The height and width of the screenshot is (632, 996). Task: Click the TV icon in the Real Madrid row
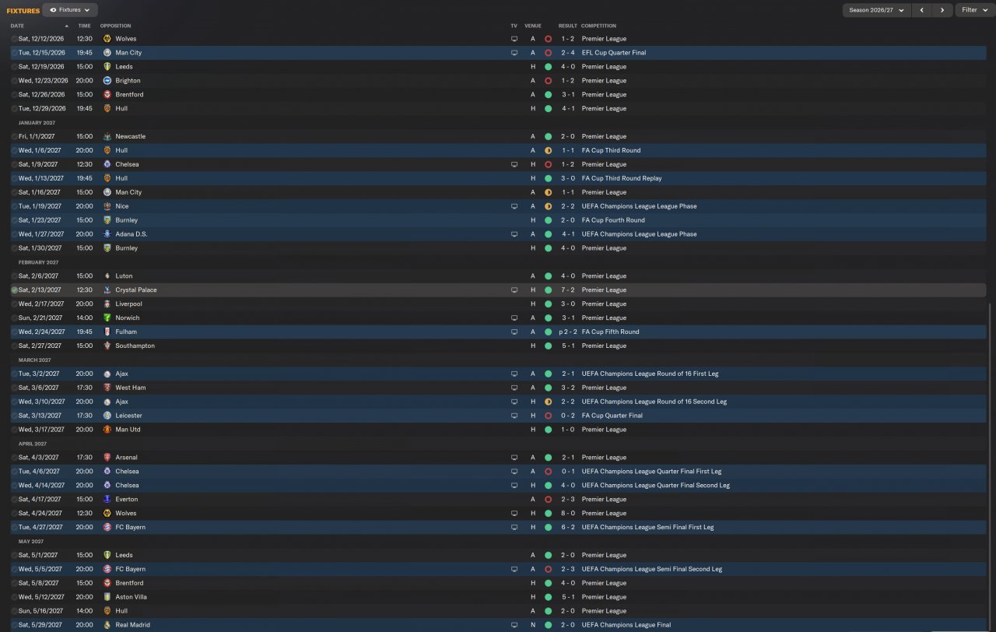click(x=514, y=625)
